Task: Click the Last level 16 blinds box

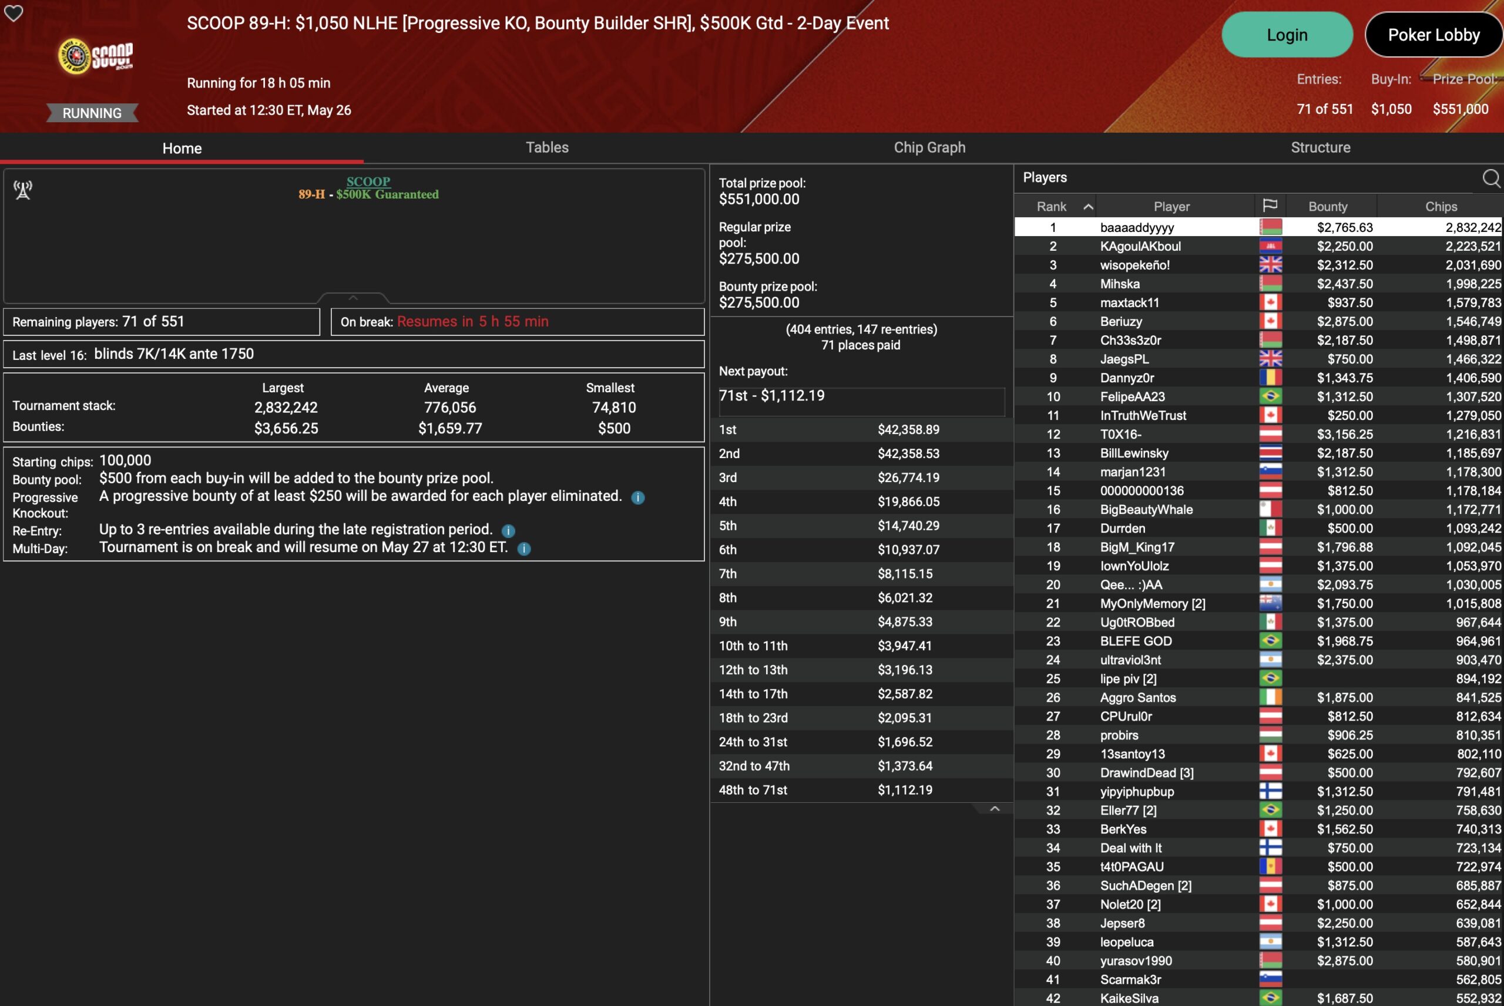Action: [354, 354]
